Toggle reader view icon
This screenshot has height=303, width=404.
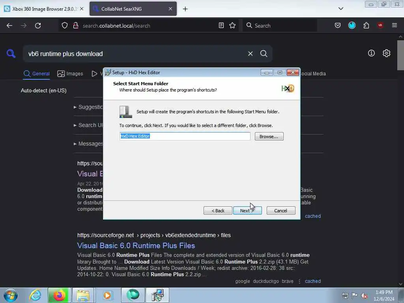tap(221, 25)
